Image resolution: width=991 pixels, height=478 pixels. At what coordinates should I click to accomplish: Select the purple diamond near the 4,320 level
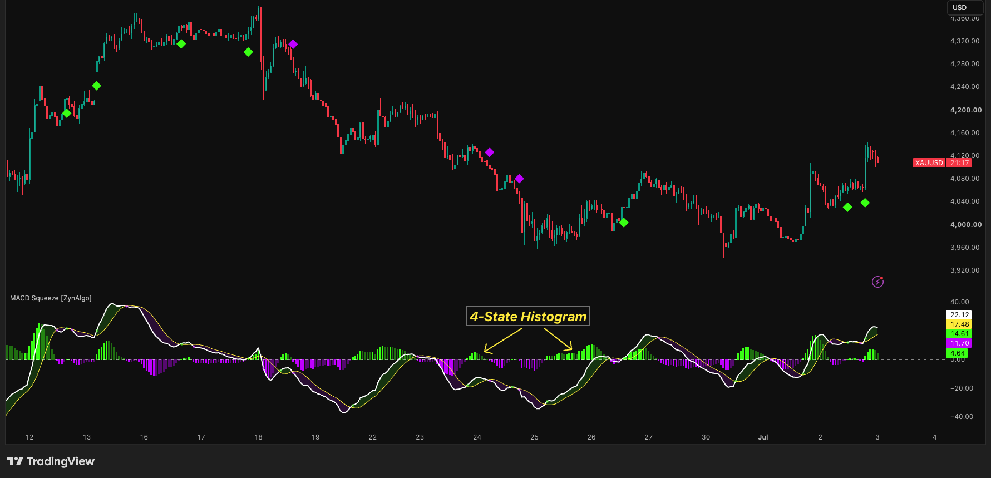pyautogui.click(x=293, y=44)
